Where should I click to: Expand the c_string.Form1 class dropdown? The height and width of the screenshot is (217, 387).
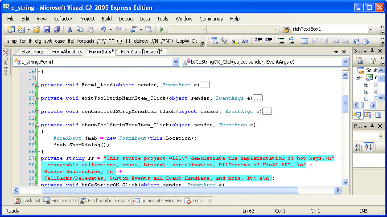pyautogui.click(x=176, y=62)
